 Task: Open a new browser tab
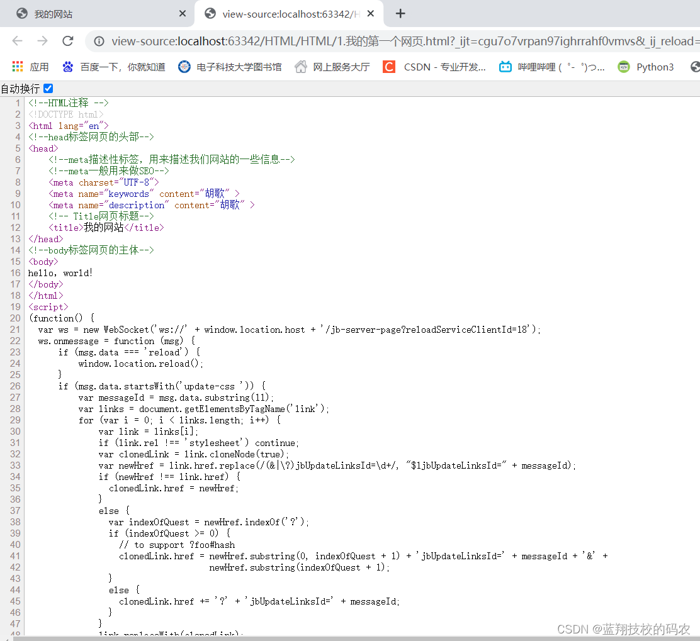tap(400, 14)
